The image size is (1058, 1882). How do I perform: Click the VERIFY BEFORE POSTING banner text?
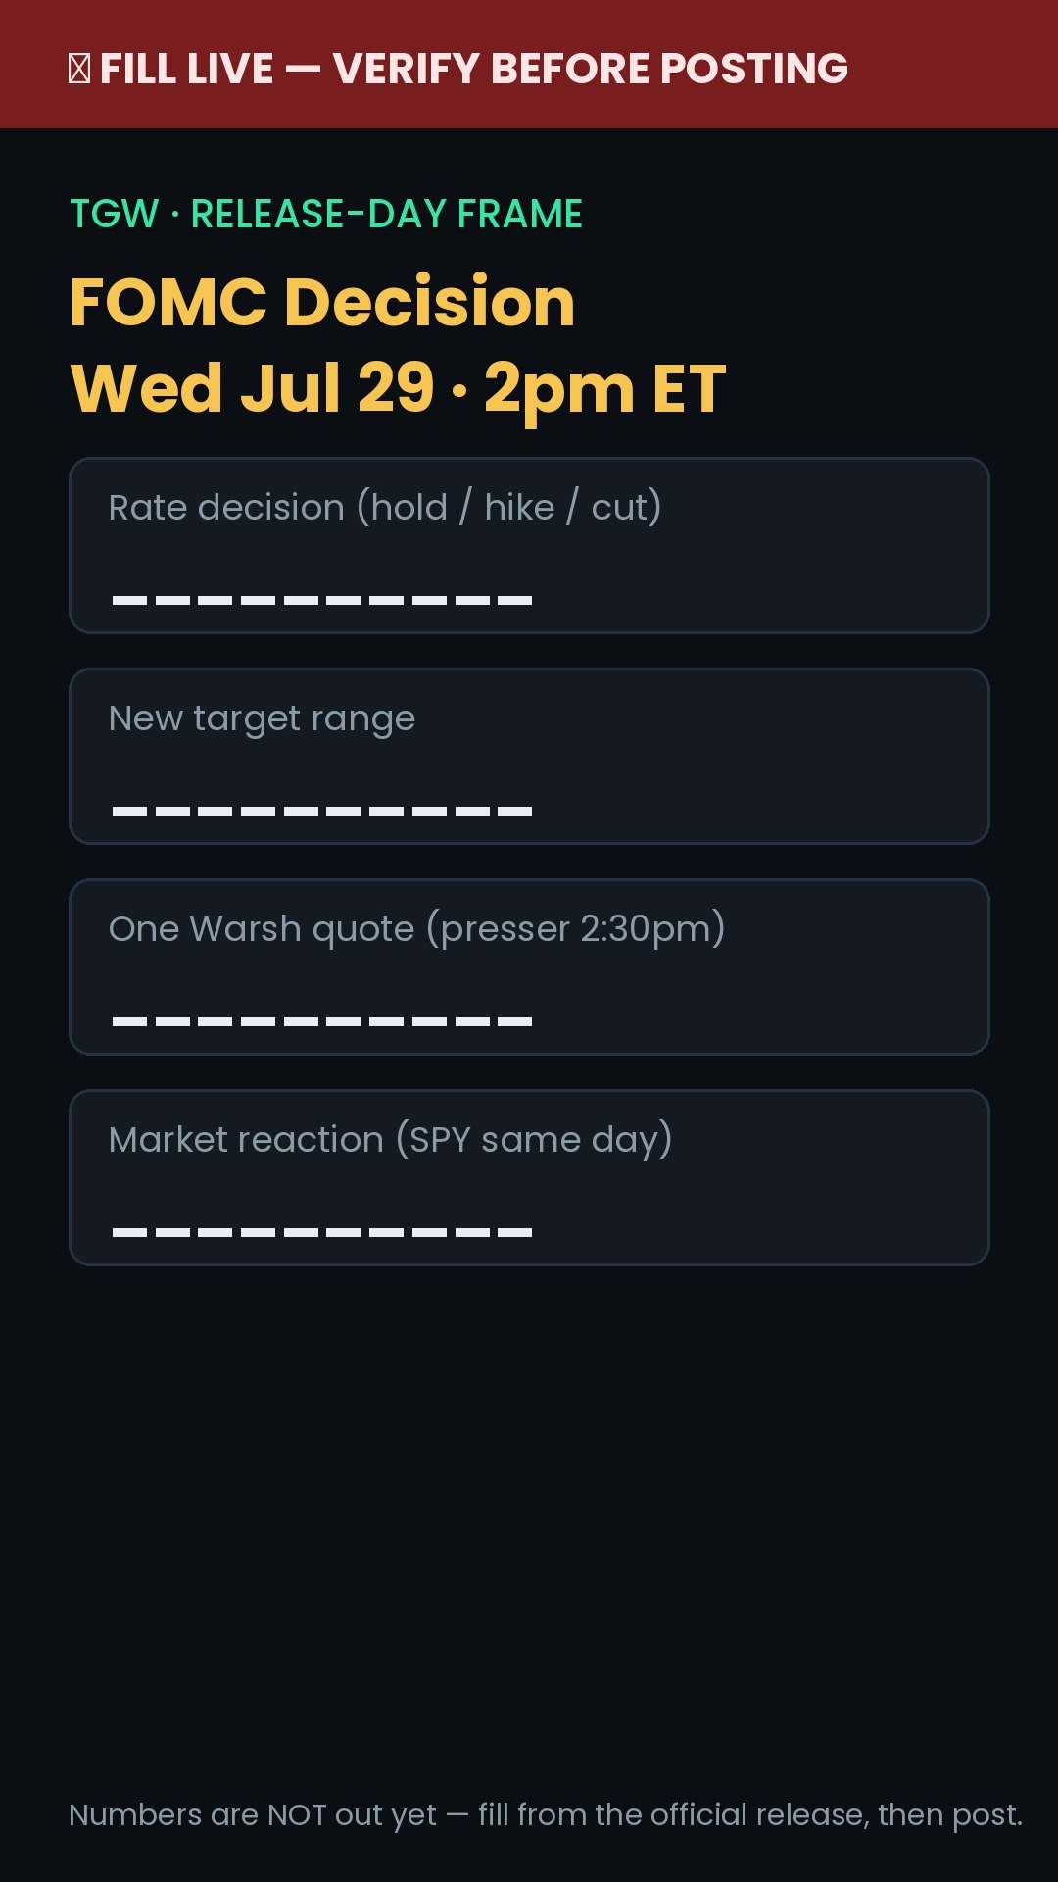(591, 69)
